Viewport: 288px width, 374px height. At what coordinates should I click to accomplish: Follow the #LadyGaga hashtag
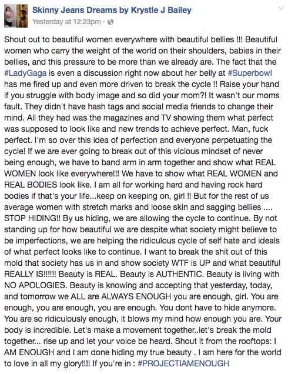[x=25, y=73]
